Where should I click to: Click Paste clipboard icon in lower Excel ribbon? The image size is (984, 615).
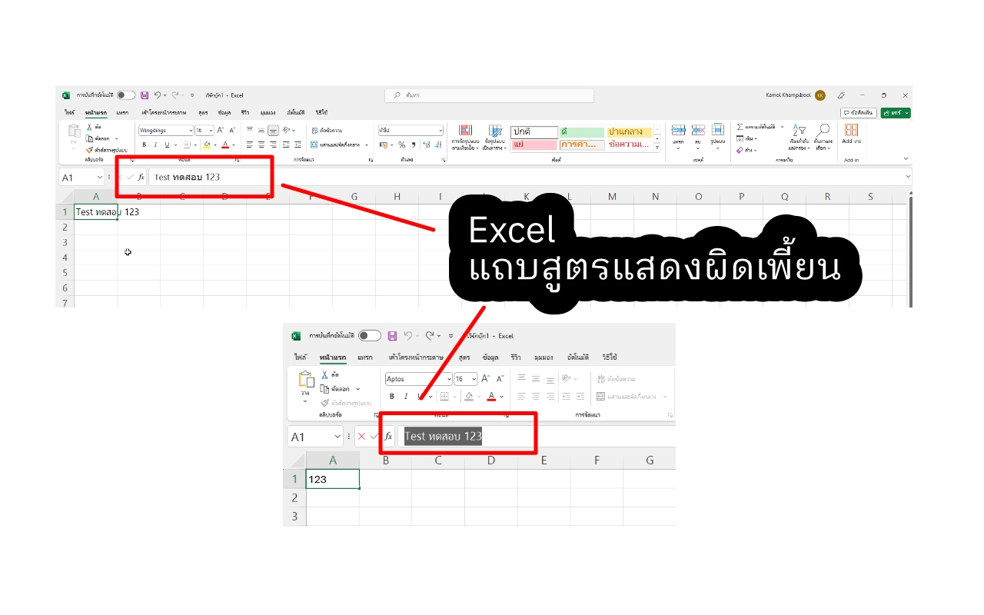(307, 379)
